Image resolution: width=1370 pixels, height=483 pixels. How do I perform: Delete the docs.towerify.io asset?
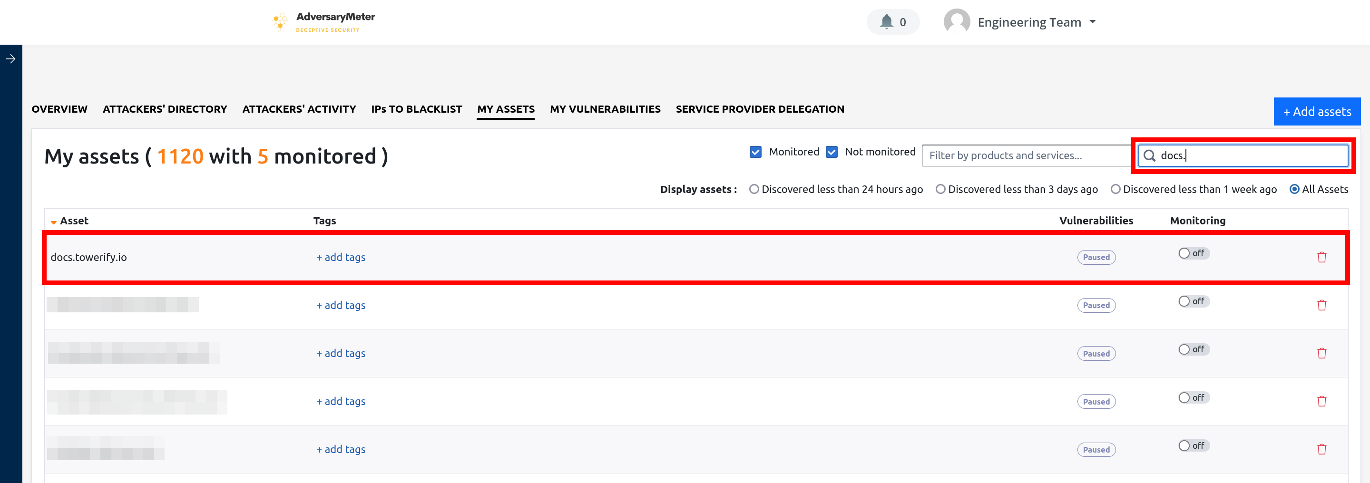click(1321, 257)
